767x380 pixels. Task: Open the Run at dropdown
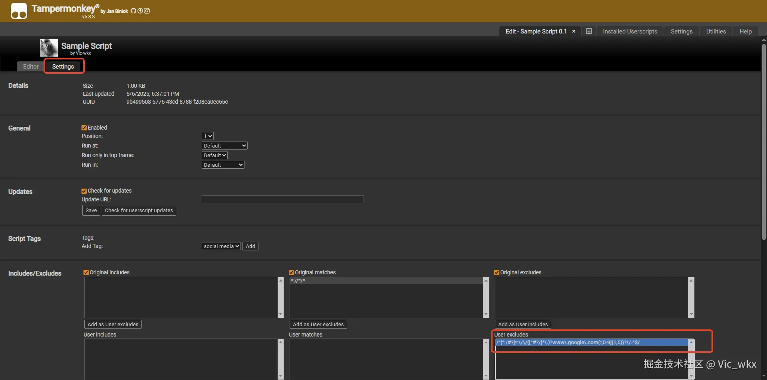pyautogui.click(x=224, y=146)
